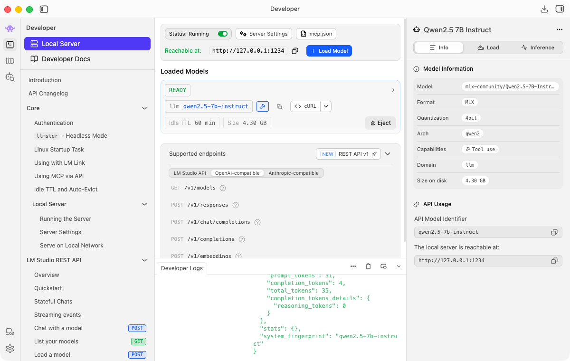
Task: Collapse the Developer Logs panel chevron
Action: (399, 266)
